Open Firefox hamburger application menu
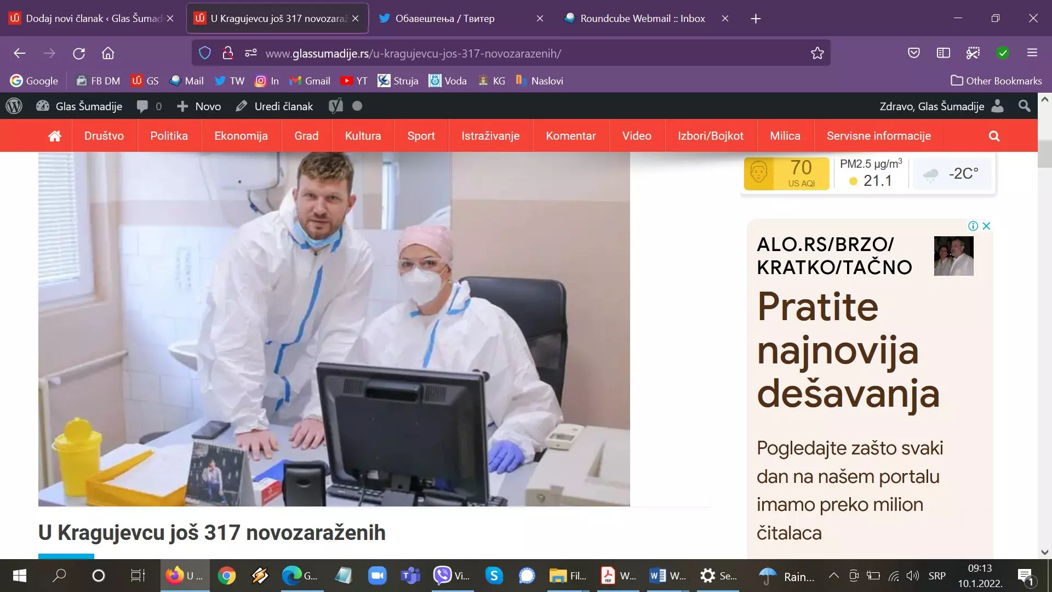The height and width of the screenshot is (592, 1052). (1032, 53)
